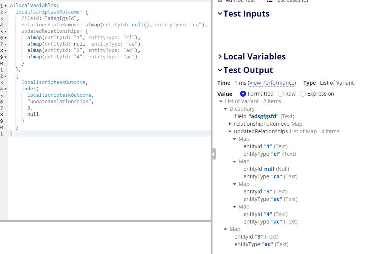Fold the local!scriptaskOutcome block arrow on line 2
This screenshot has height=254, width=385.
coord(6,12)
